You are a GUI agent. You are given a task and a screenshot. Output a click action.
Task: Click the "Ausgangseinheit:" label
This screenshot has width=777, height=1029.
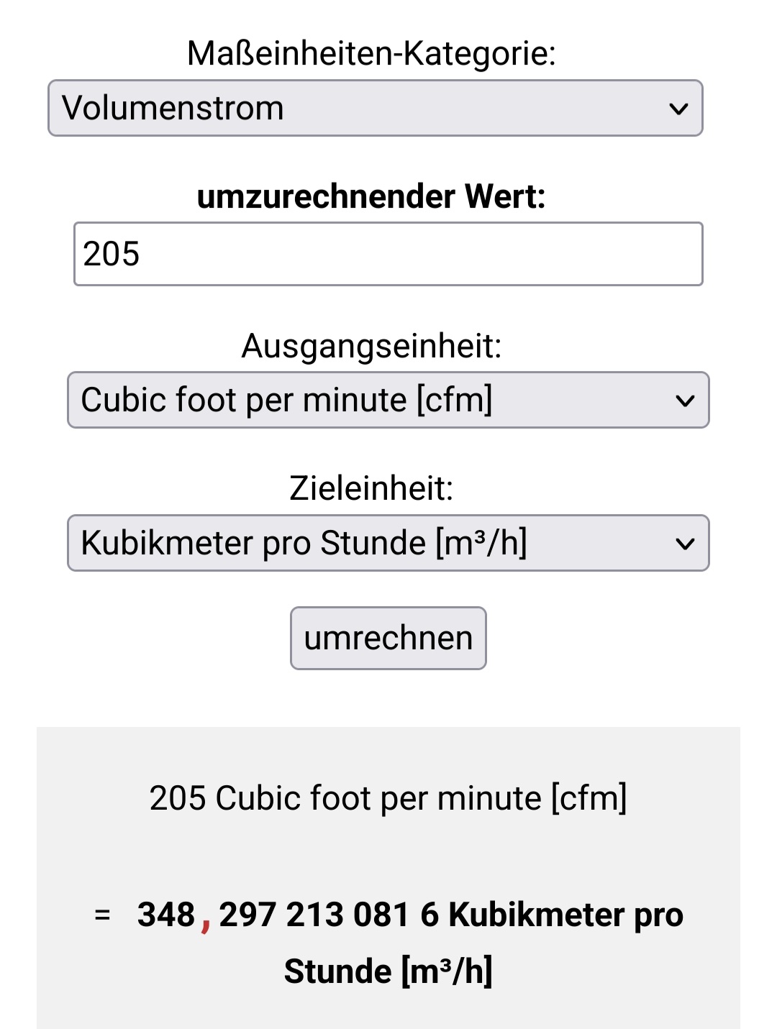coord(371,346)
